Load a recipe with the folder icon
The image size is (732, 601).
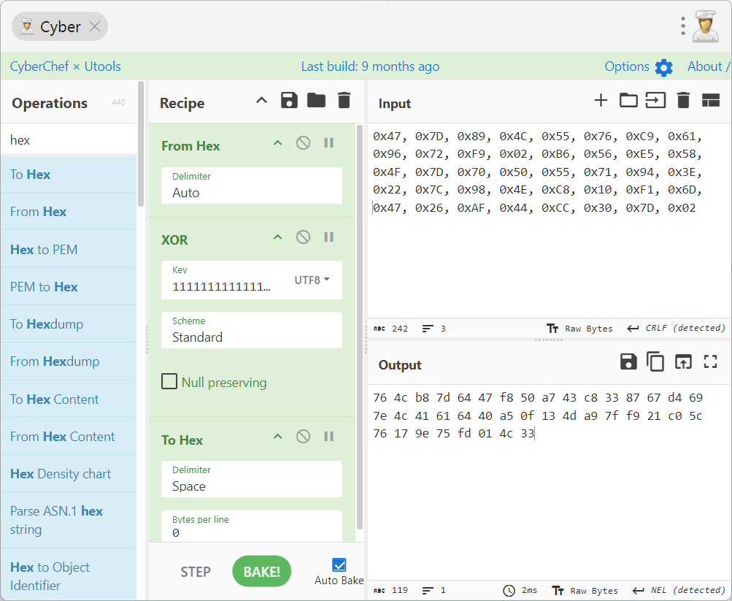coord(316,100)
